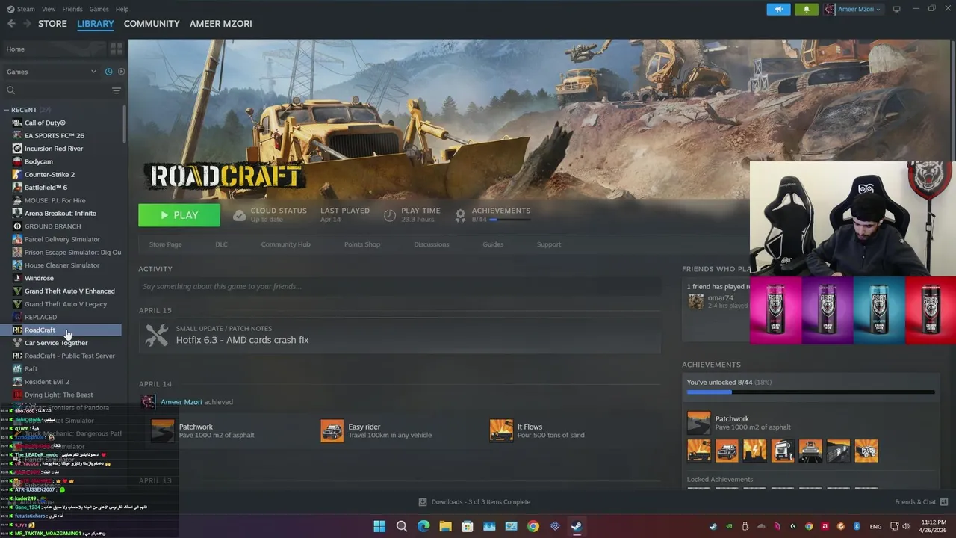Select Counter-Strike 2
956x538 pixels.
49,174
